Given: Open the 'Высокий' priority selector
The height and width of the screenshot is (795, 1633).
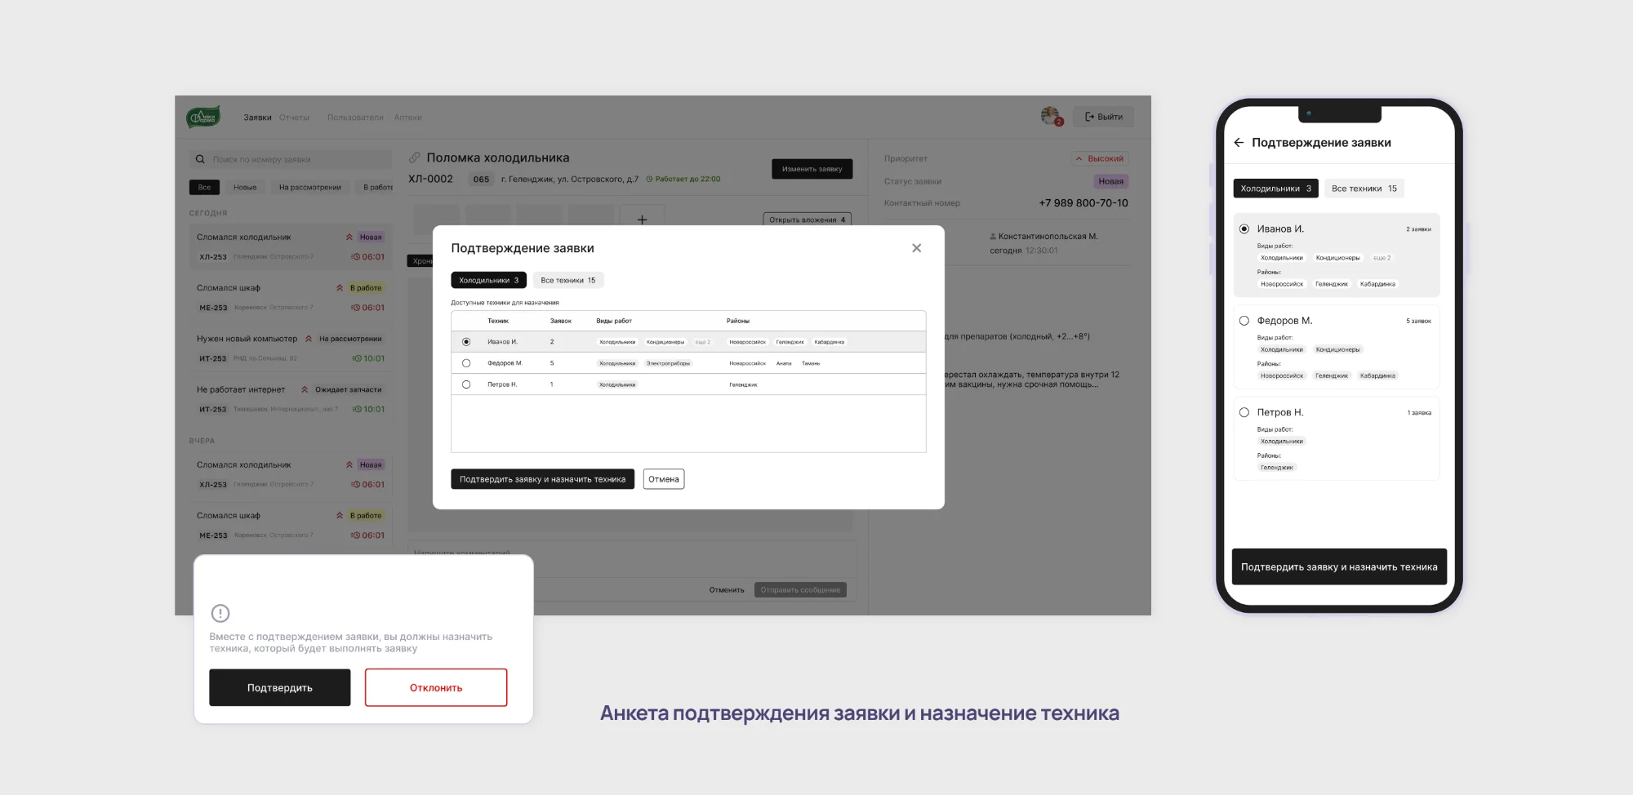Looking at the screenshot, I should [x=1101, y=158].
